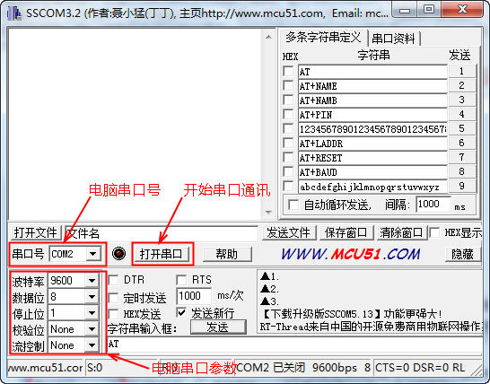Tick HEX checkbox for the AT row
490x384 pixels.
pyautogui.click(x=288, y=71)
